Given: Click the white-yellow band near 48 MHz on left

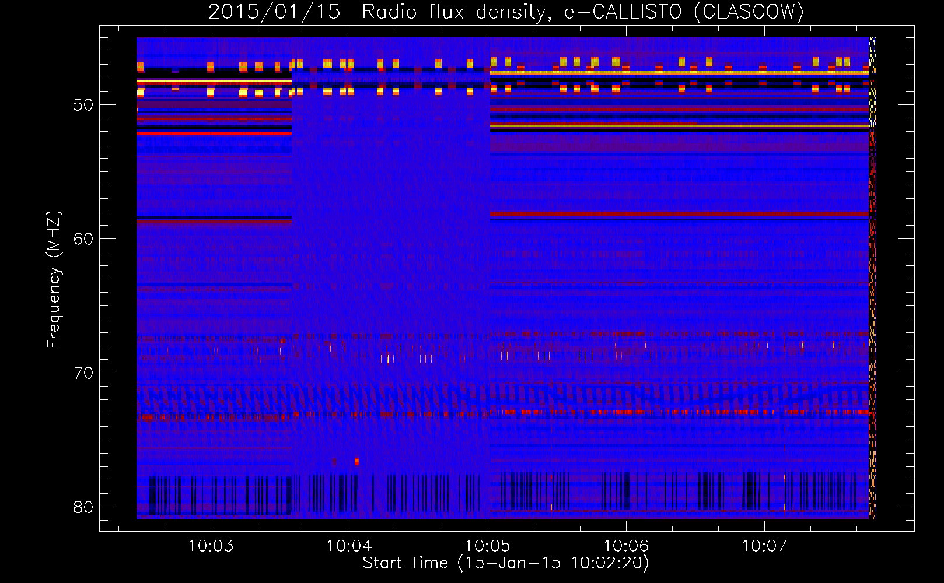Looking at the screenshot, I should 214,82.
